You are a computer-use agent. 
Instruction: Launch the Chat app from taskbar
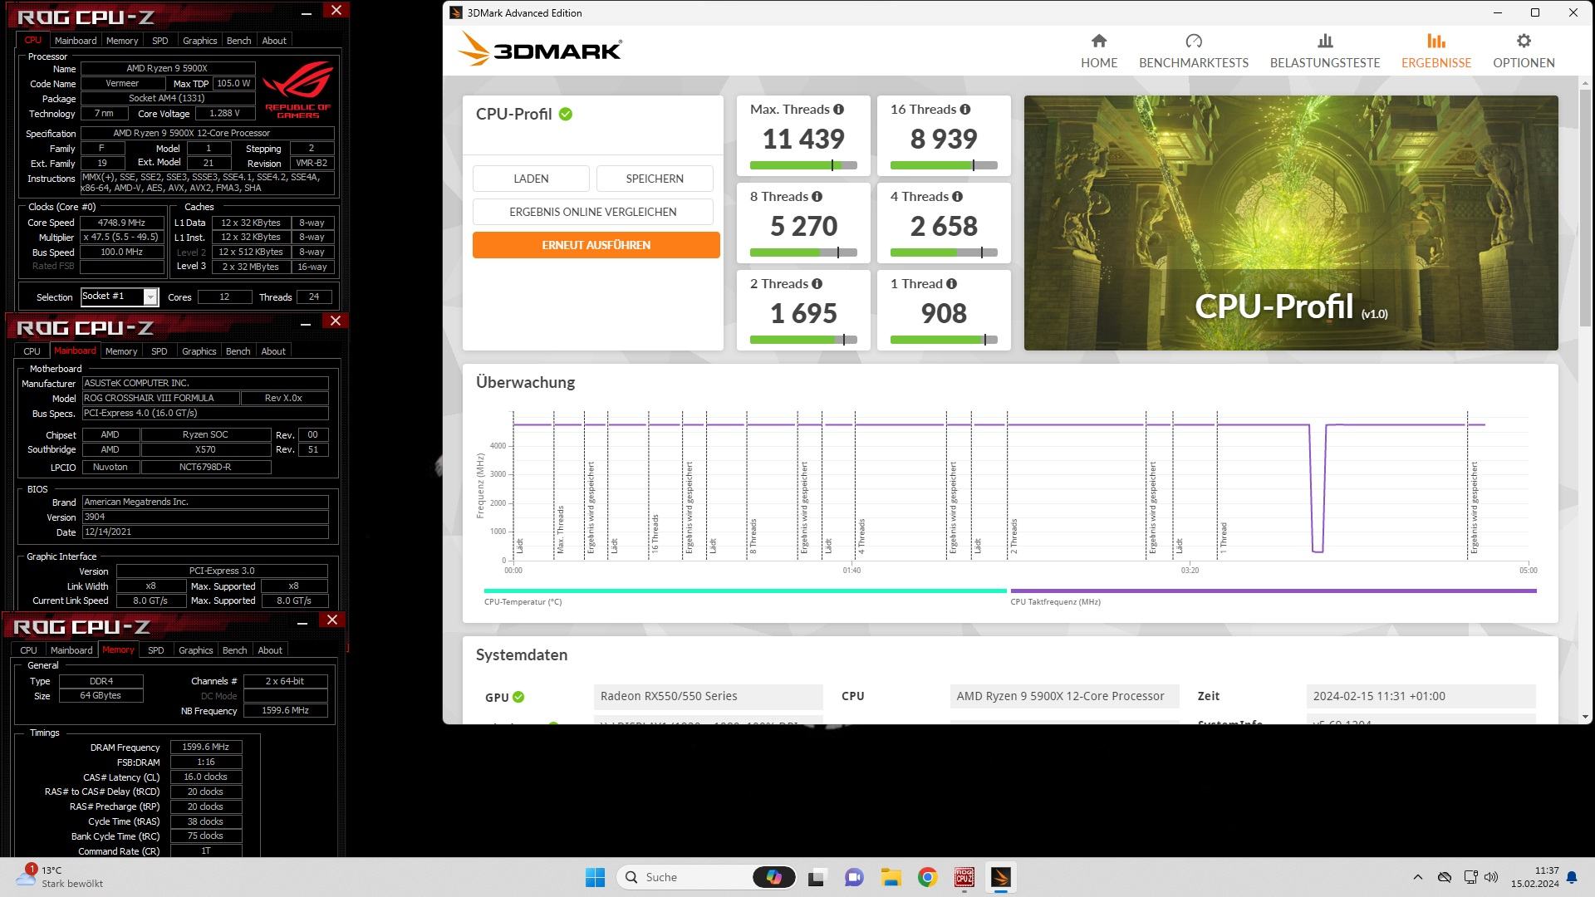coord(854,877)
